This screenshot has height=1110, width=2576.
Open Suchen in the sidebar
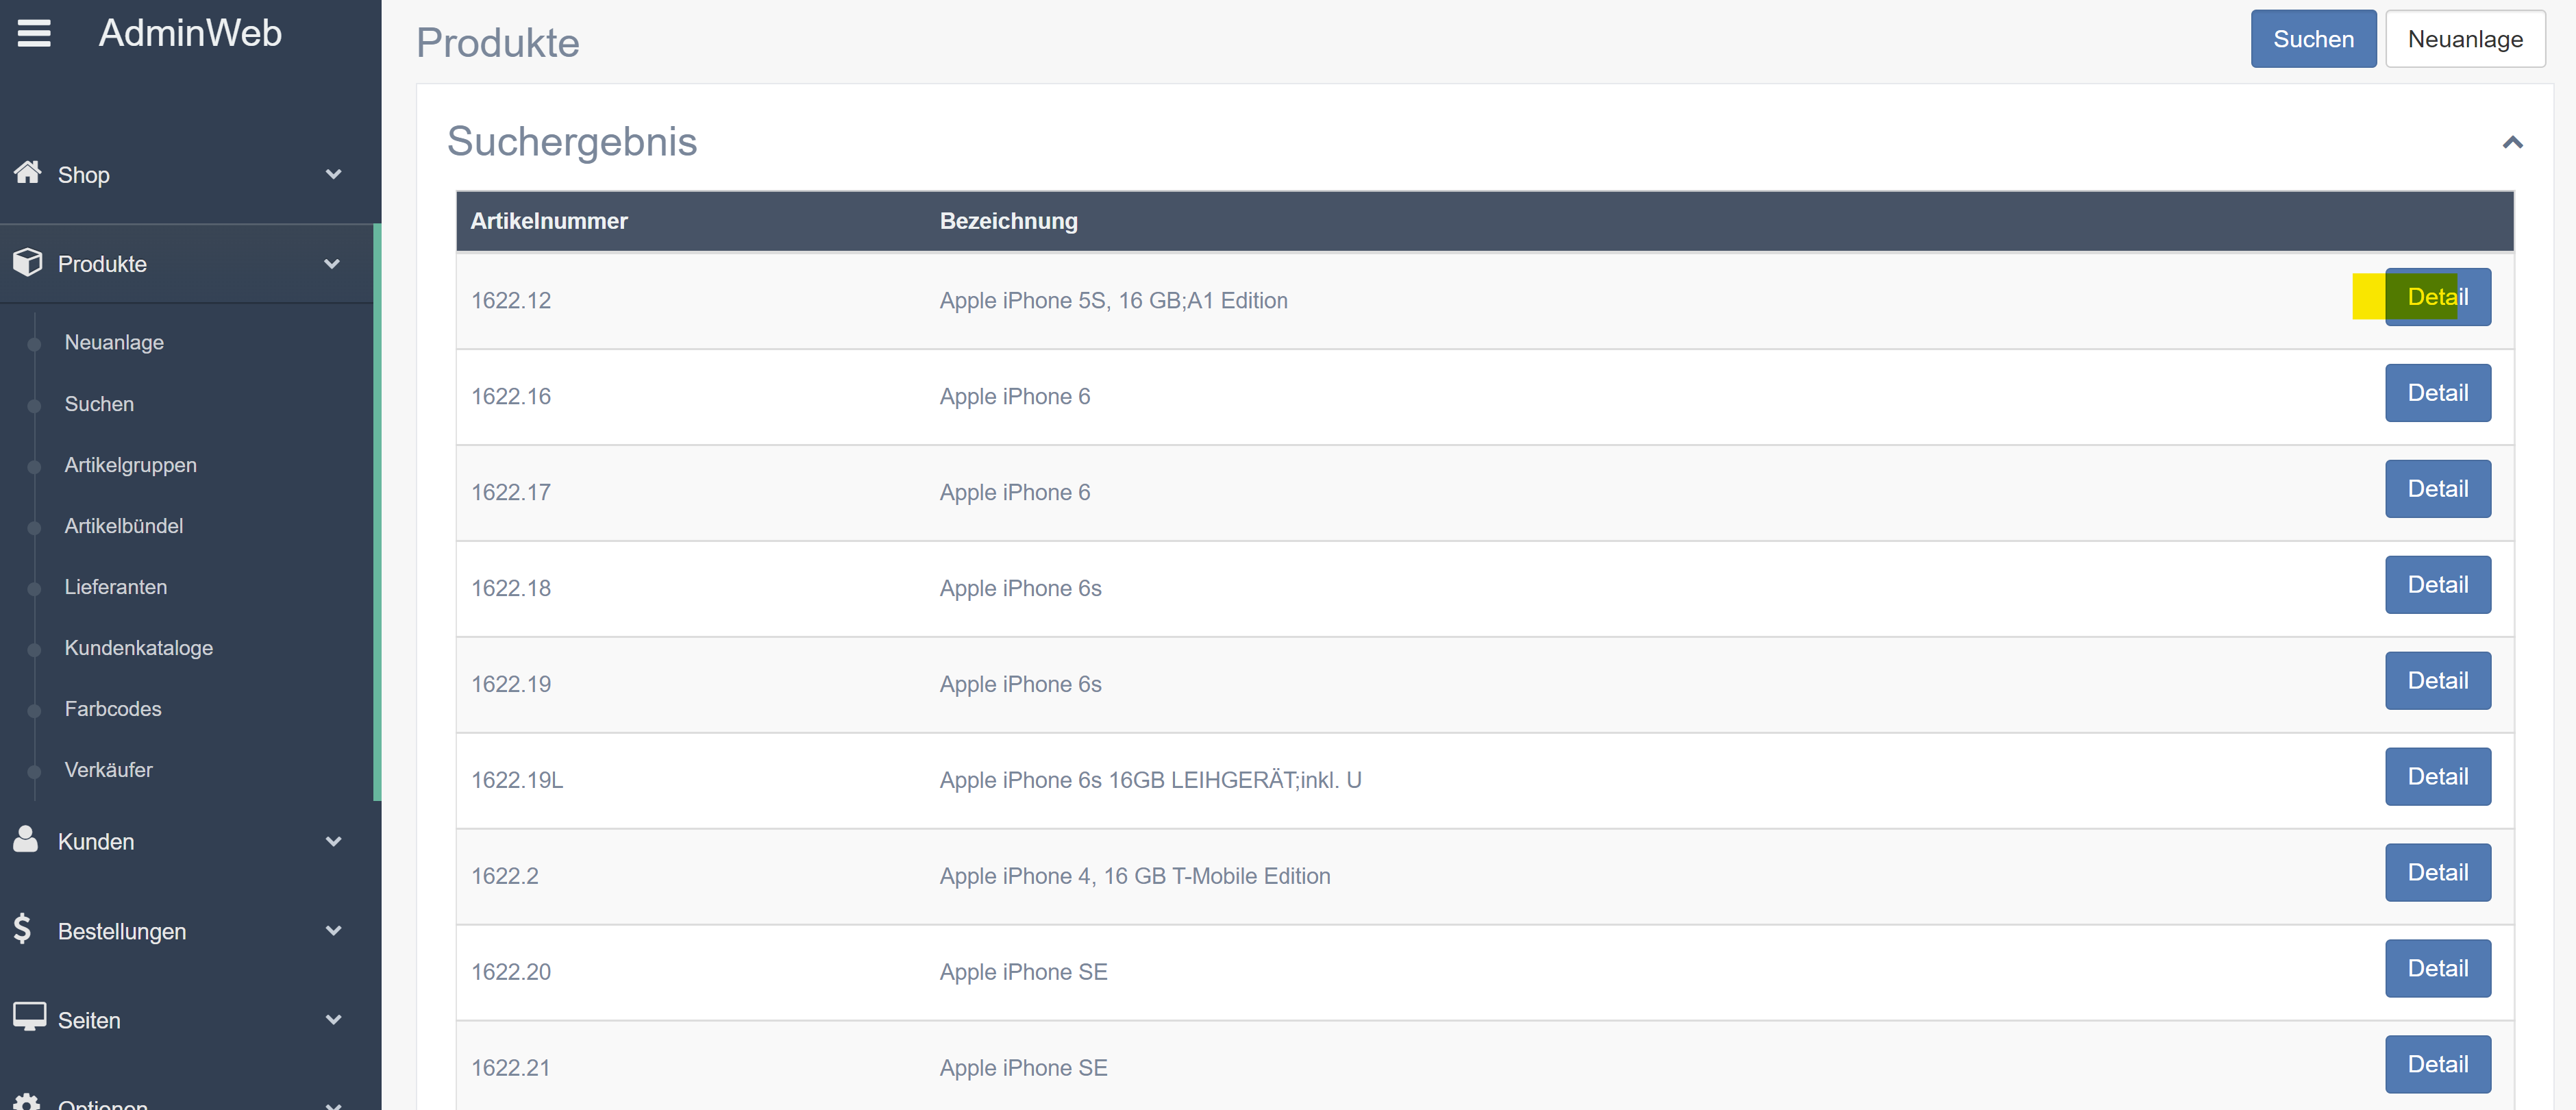(x=99, y=404)
